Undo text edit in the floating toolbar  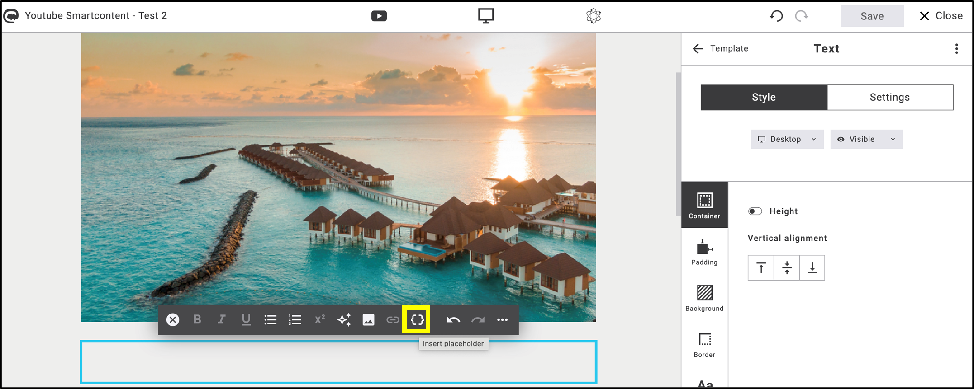[x=453, y=320]
